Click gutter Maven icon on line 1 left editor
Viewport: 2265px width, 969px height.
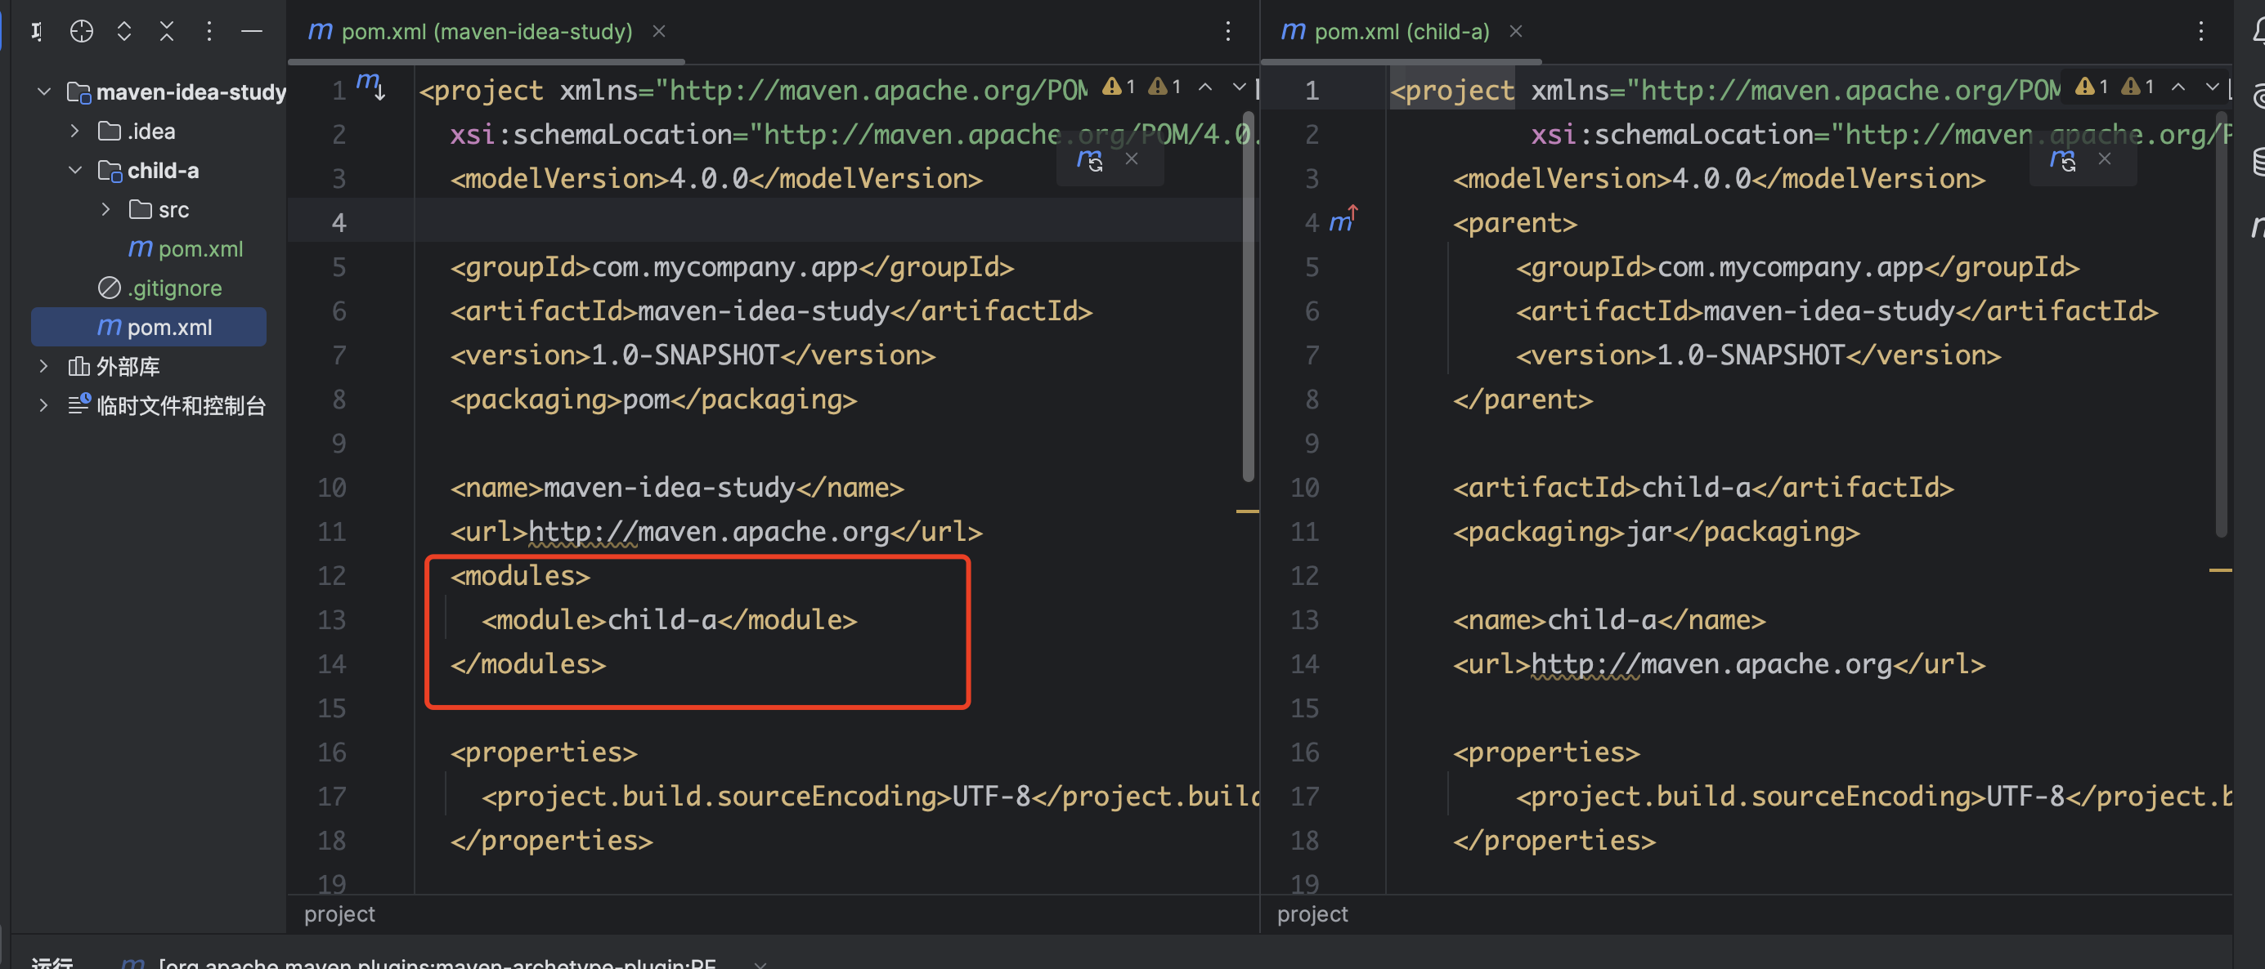370,87
